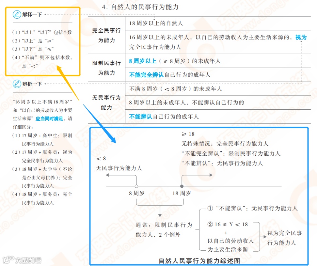Click example (3) 18周岁＋大学生
Viewport: 317px width, 266px height.
pyautogui.click(x=42, y=177)
